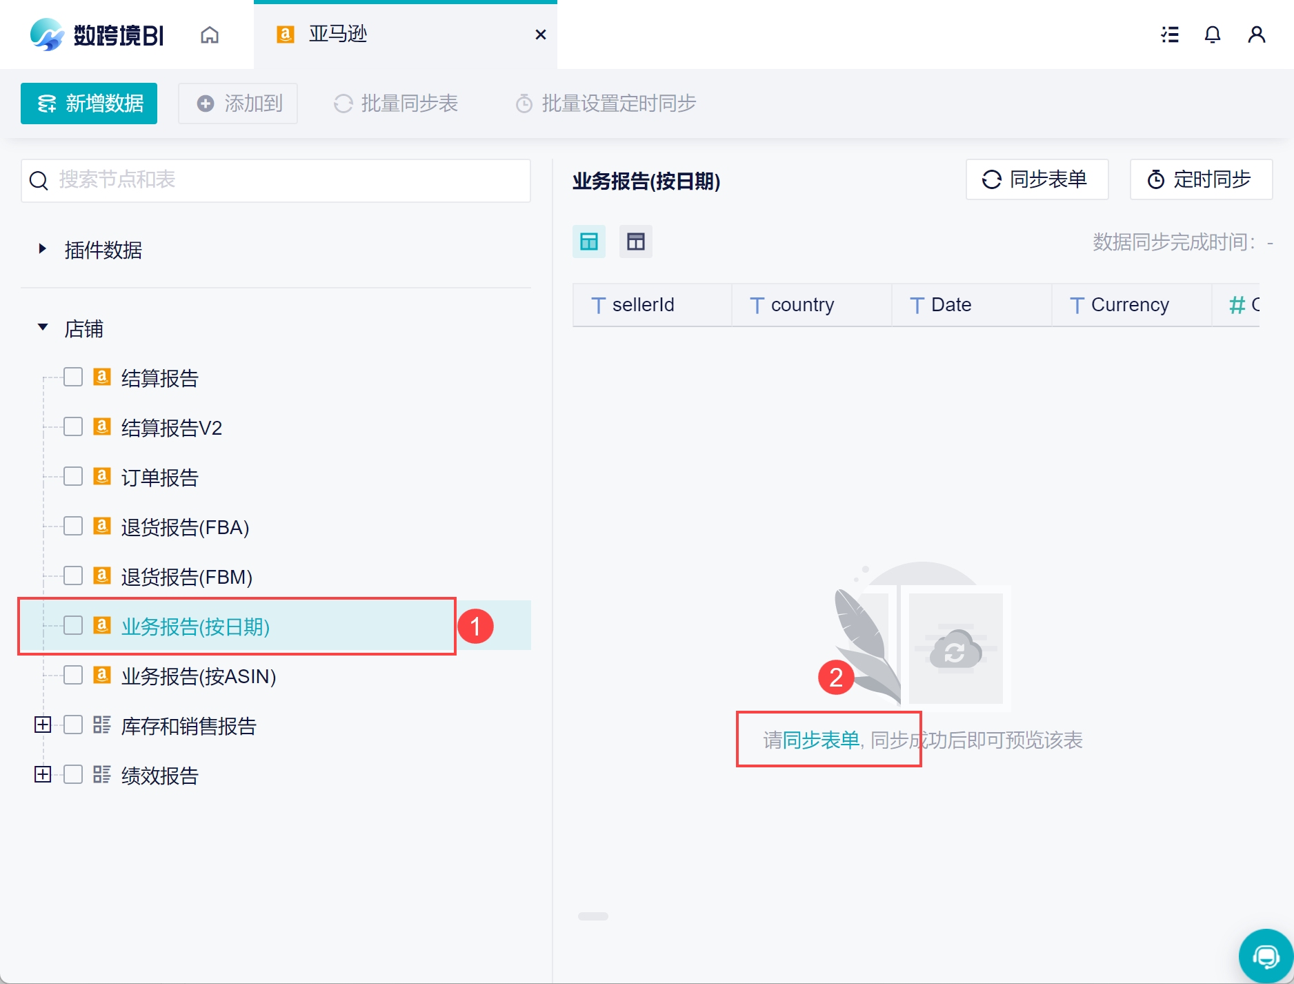This screenshot has width=1294, height=984.
Task: Select the 订单报告 table
Action: click(x=160, y=478)
